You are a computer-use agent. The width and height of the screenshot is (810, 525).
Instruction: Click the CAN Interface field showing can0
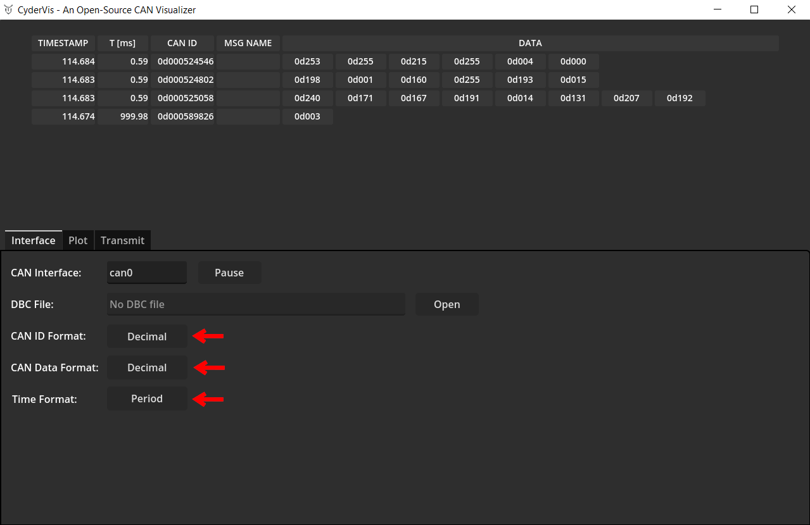point(147,273)
